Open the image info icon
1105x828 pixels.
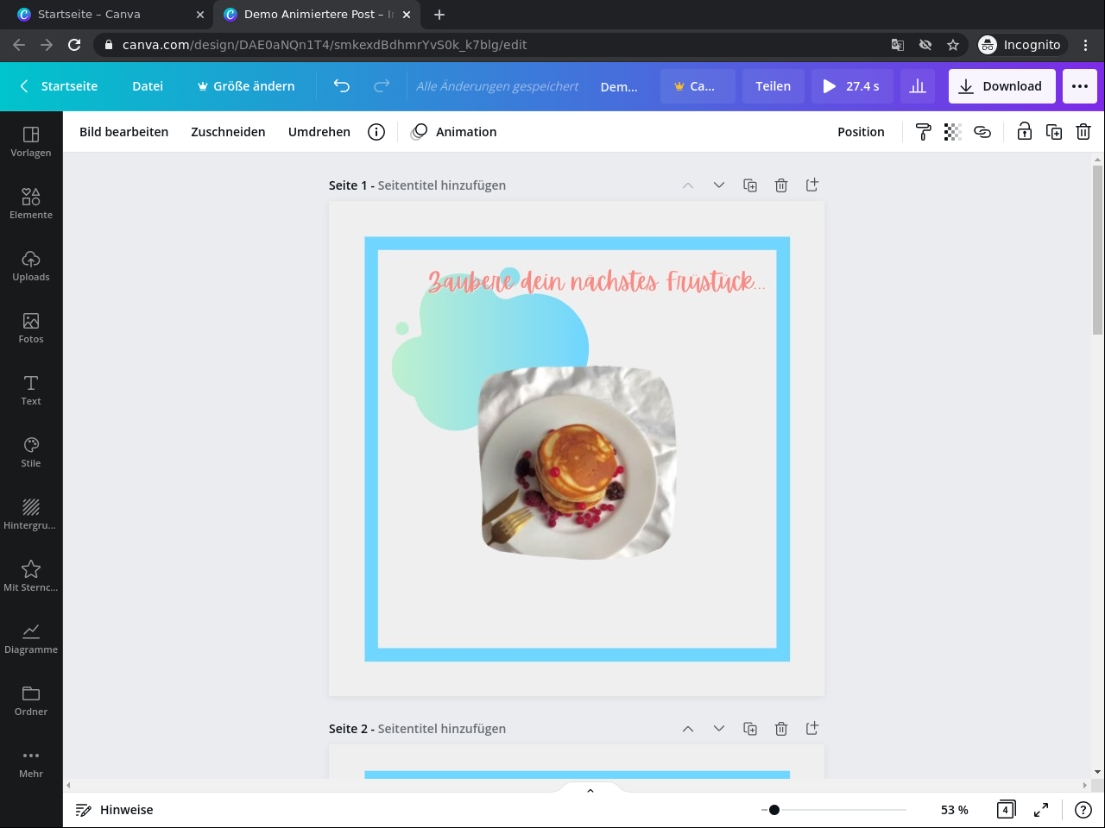(x=376, y=132)
